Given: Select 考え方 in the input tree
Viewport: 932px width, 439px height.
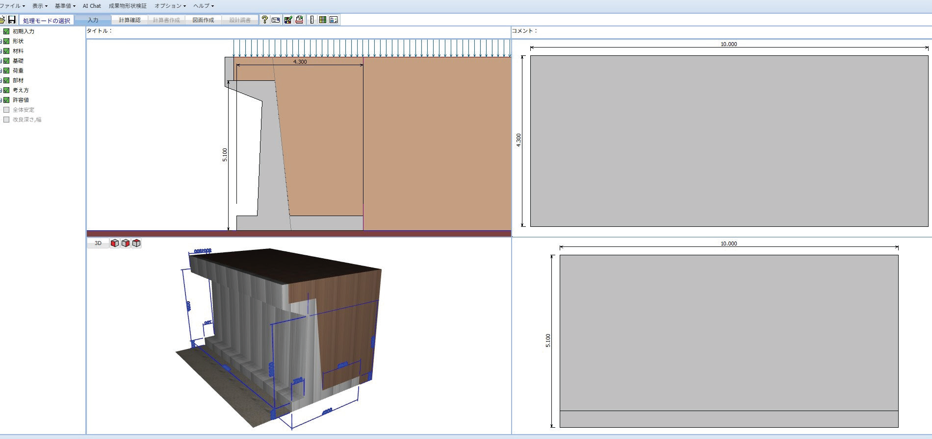Looking at the screenshot, I should pyautogui.click(x=21, y=90).
